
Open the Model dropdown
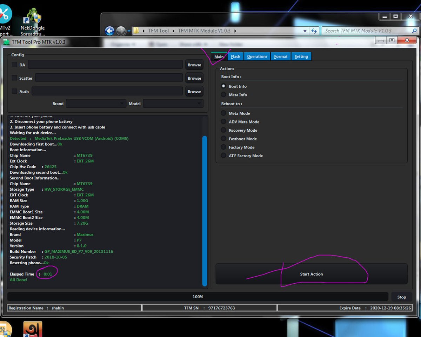pos(173,104)
